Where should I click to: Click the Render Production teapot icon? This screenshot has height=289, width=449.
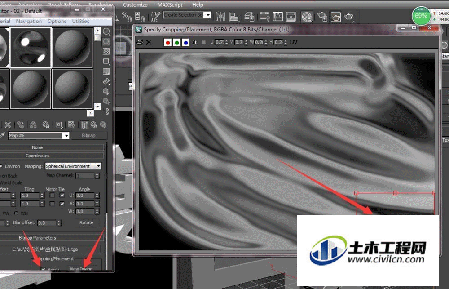[x=349, y=17]
